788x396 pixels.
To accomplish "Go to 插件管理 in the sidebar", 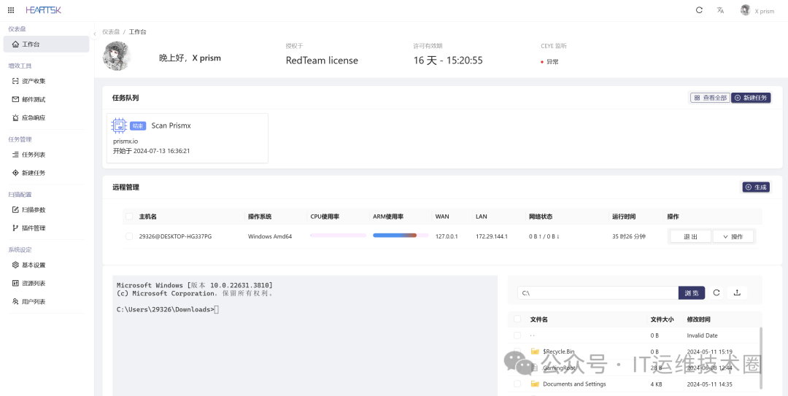I will [34, 228].
